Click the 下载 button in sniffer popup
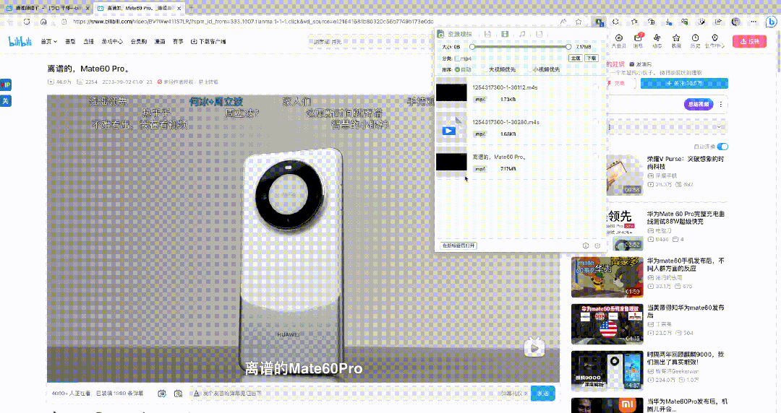The image size is (781, 413). (x=592, y=58)
